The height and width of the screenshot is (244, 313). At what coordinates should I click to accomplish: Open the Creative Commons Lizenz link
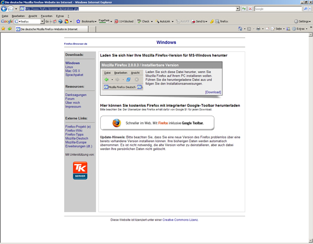[x=180, y=220]
